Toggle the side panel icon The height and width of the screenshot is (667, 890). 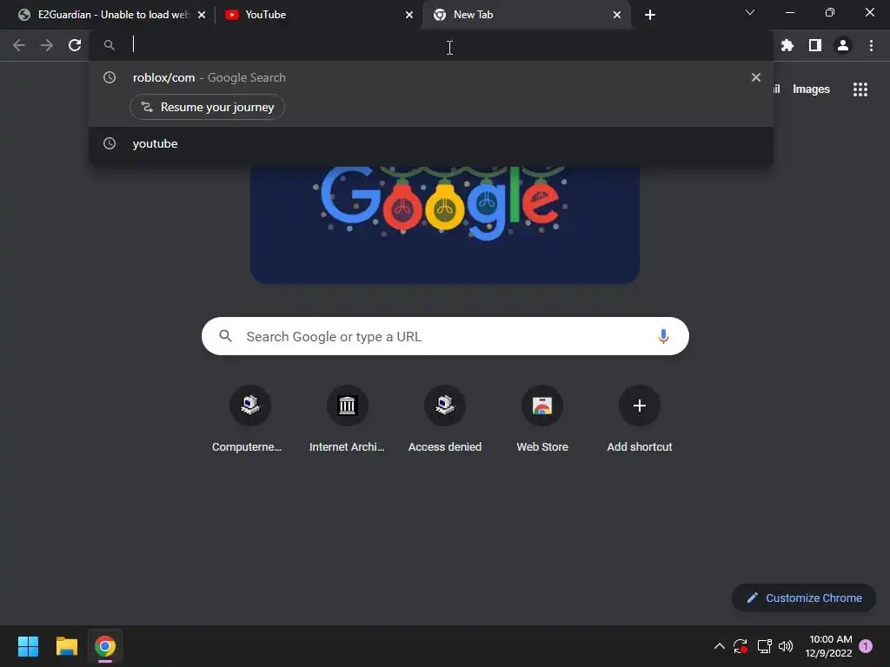pos(815,45)
